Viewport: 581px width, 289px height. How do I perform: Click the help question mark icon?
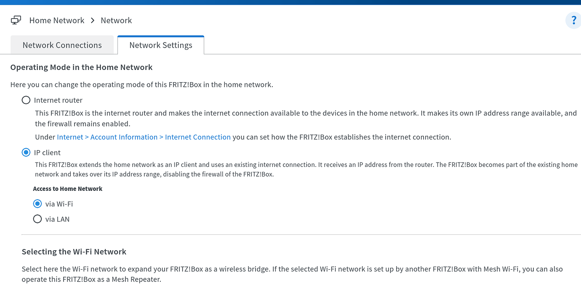click(x=573, y=20)
